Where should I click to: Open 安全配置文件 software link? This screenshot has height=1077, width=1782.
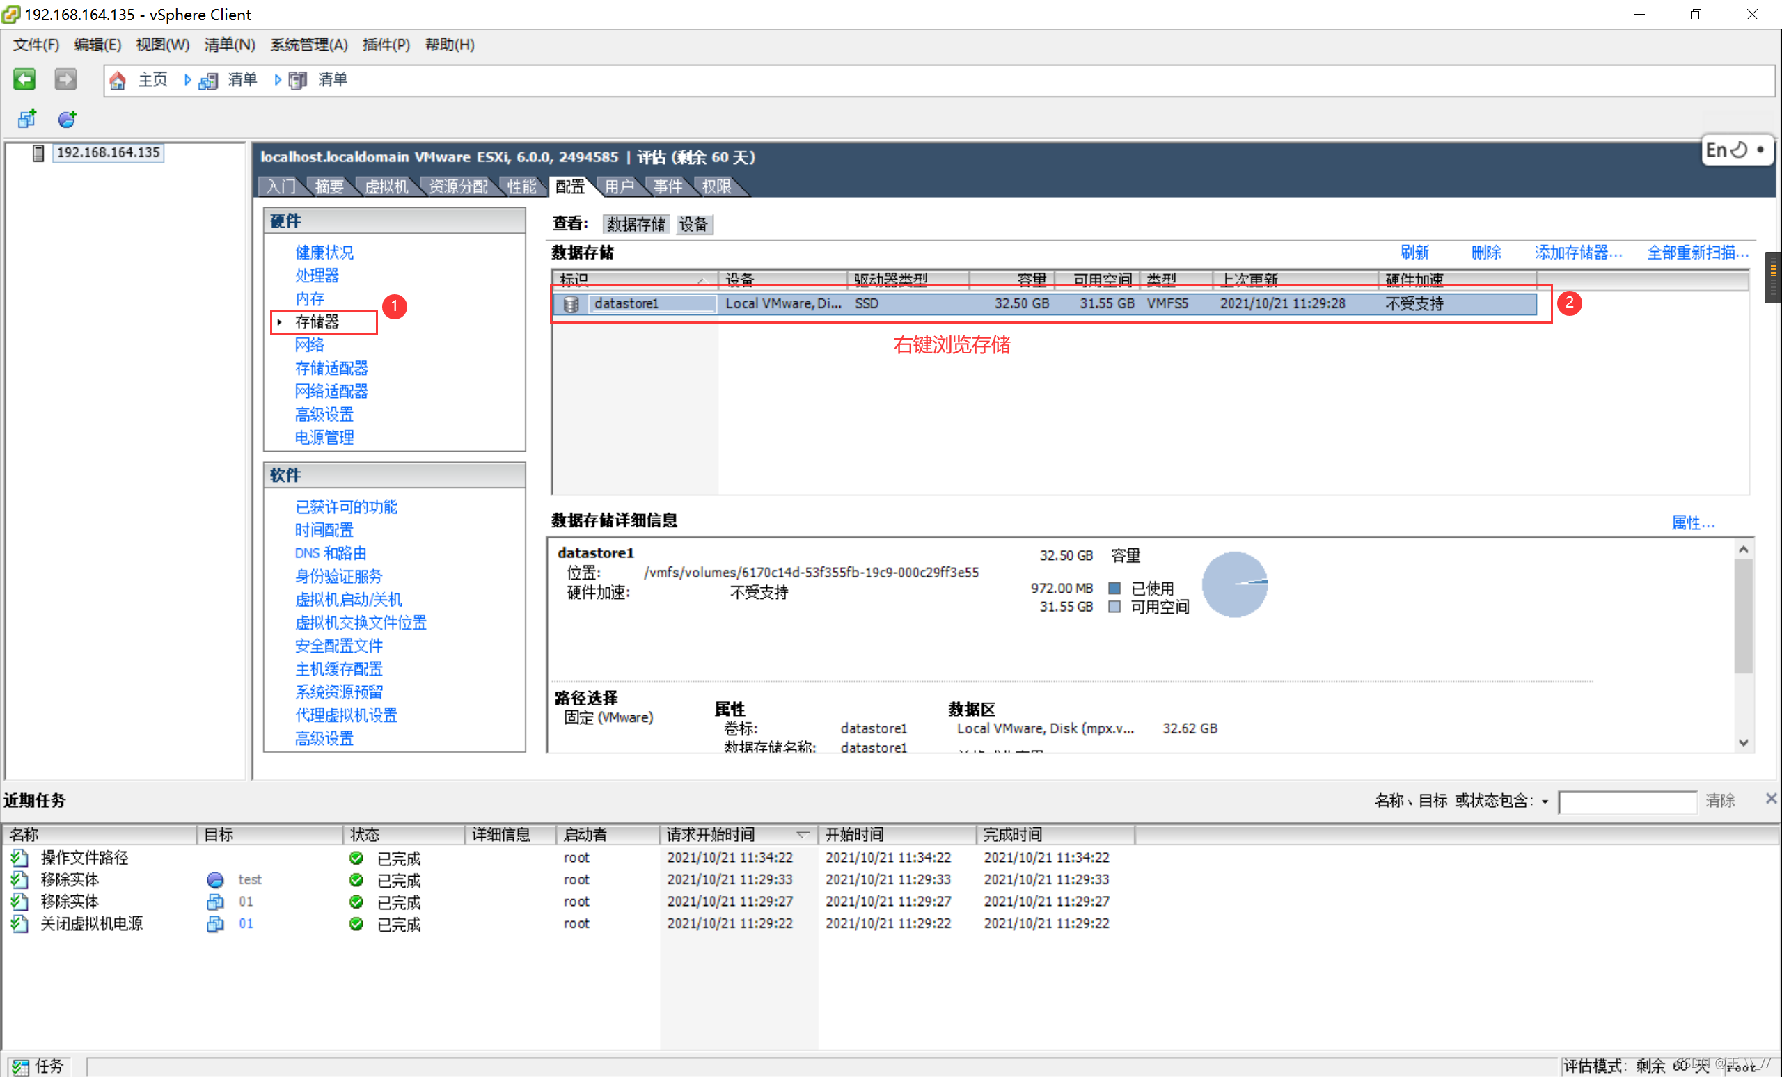click(338, 646)
